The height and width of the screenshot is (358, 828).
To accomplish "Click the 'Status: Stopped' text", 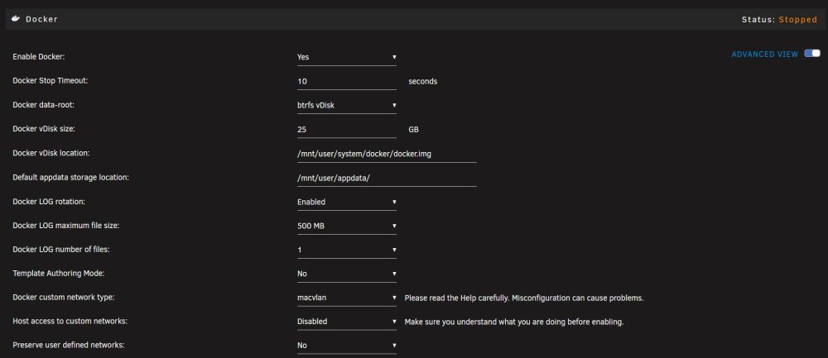I will pyautogui.click(x=779, y=20).
